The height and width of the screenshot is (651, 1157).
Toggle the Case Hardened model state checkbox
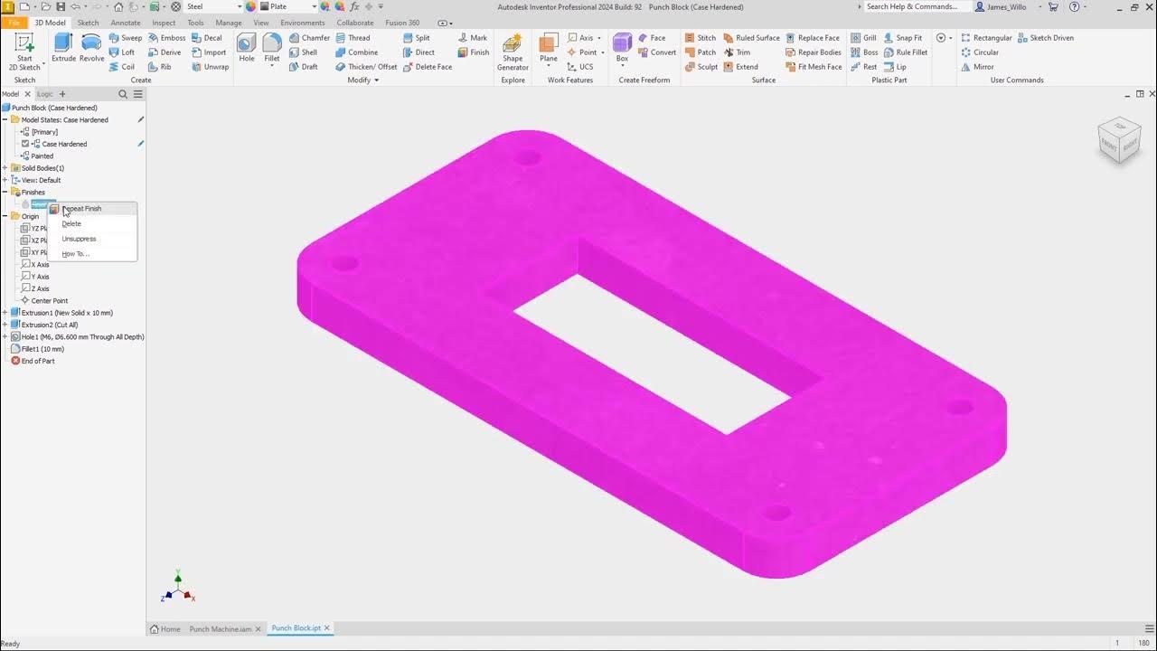coord(25,144)
